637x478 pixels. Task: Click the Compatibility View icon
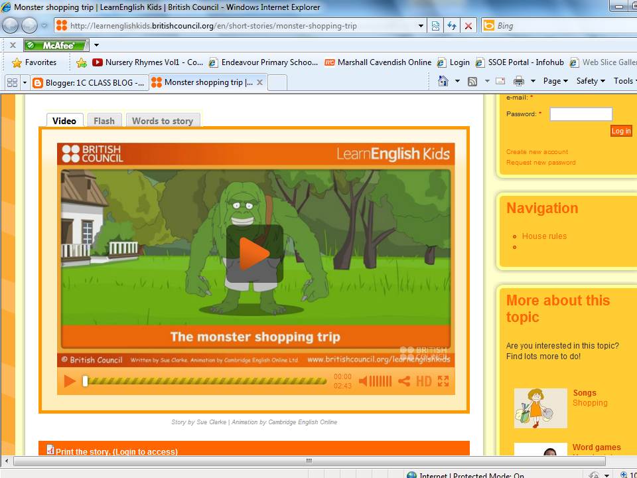click(435, 26)
